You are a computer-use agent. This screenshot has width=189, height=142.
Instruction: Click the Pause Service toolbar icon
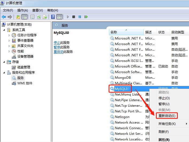point(80,17)
